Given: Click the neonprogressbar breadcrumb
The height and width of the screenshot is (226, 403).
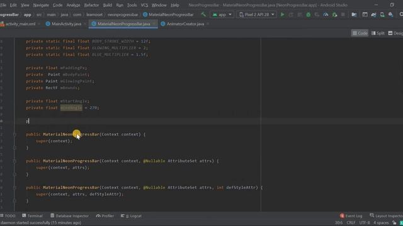Looking at the screenshot, I should tap(123, 14).
